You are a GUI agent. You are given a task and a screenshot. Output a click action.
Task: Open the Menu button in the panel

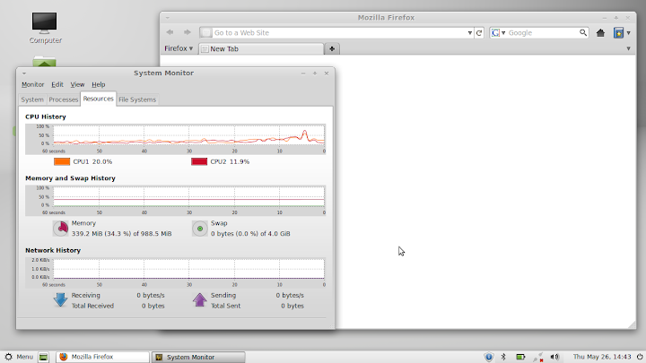19,357
